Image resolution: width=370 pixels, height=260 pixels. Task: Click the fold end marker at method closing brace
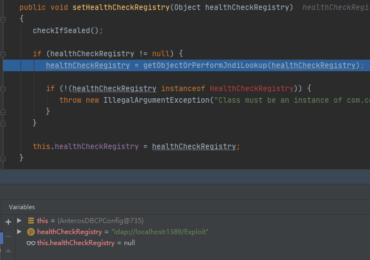pos(3,158)
